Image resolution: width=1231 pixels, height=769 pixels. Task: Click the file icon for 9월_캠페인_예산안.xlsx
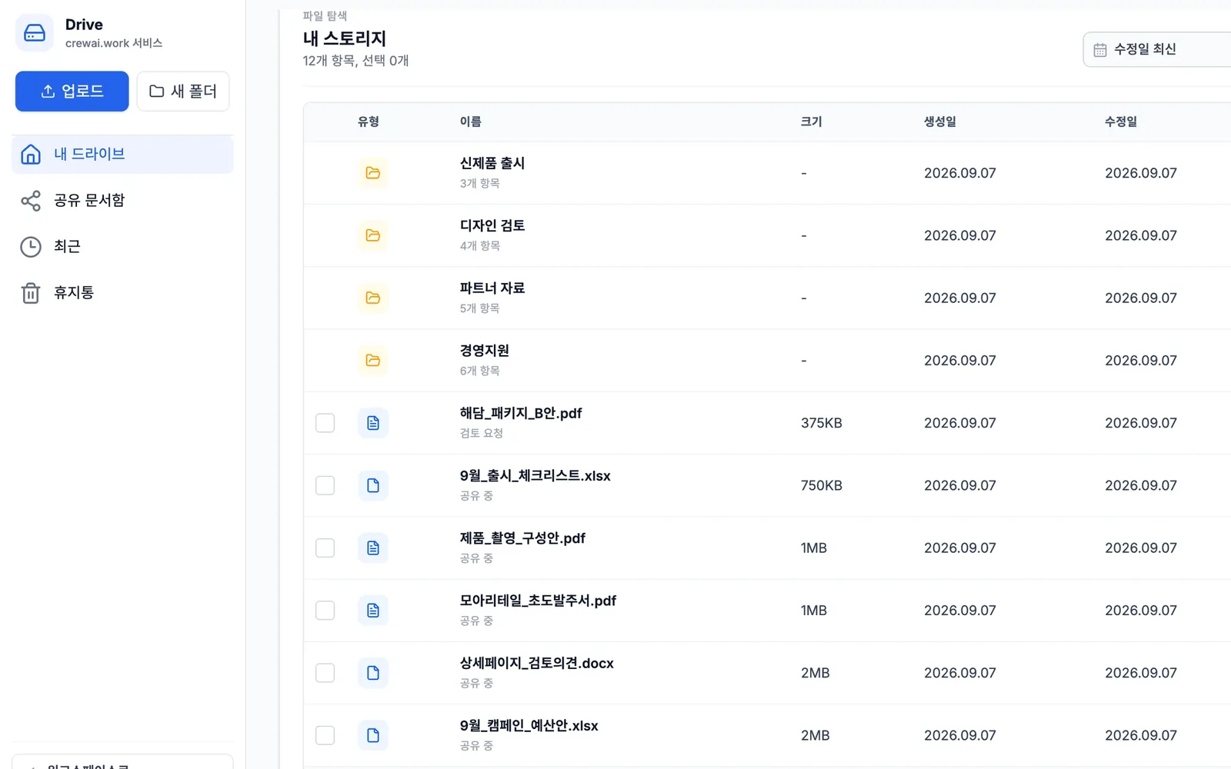(373, 735)
